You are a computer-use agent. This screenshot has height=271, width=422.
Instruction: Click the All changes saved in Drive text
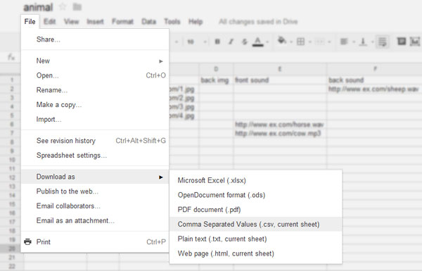coord(258,22)
